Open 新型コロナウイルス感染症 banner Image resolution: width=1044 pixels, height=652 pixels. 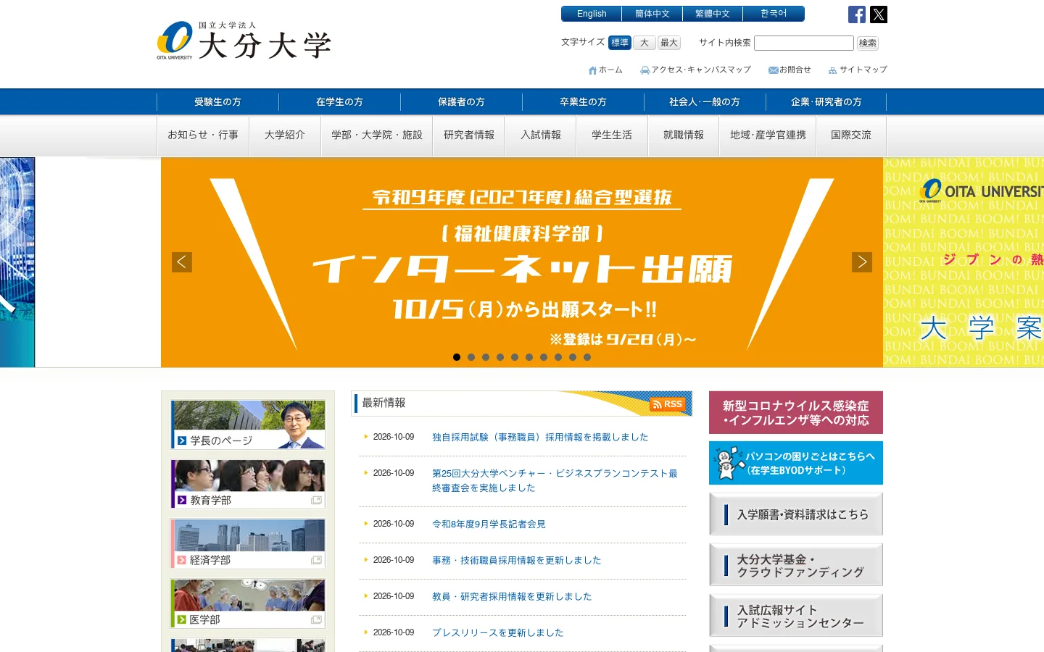pyautogui.click(x=796, y=413)
